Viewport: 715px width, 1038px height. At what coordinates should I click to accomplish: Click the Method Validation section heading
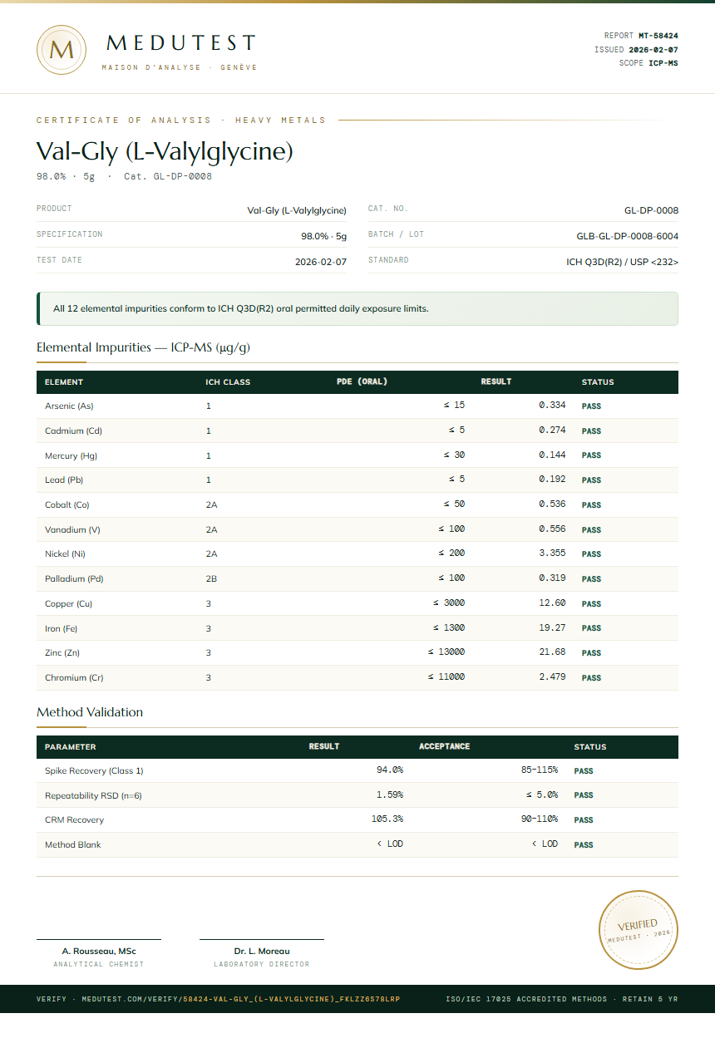click(x=90, y=712)
